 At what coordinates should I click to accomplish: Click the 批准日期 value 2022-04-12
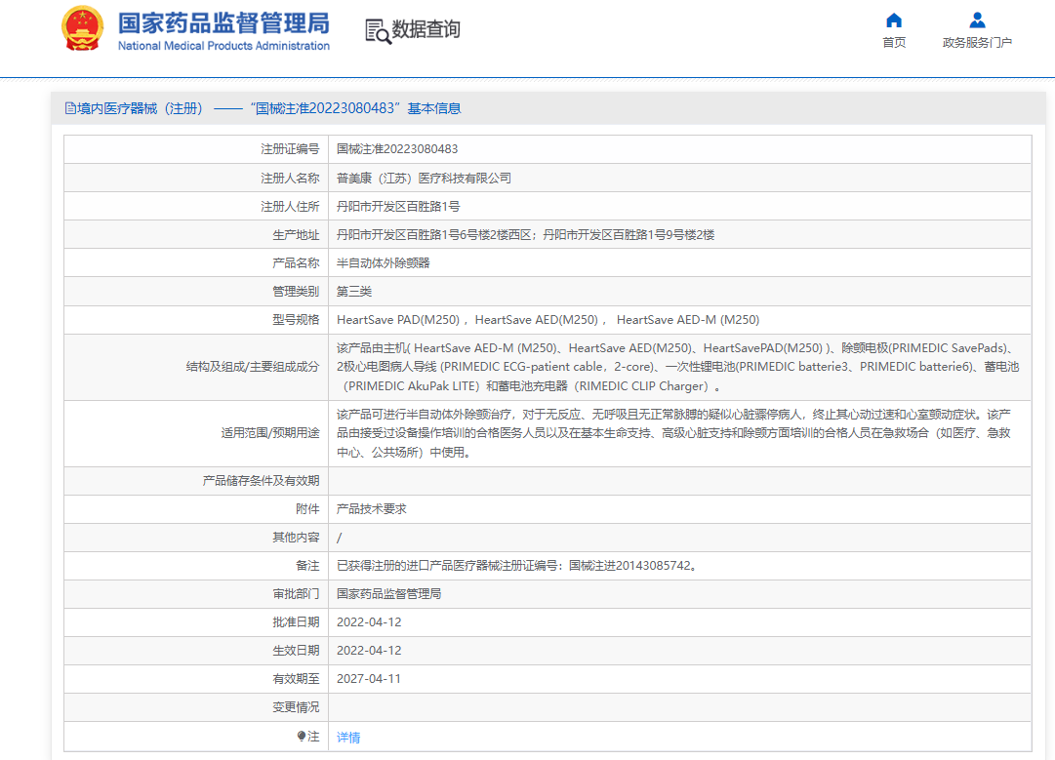(x=369, y=622)
